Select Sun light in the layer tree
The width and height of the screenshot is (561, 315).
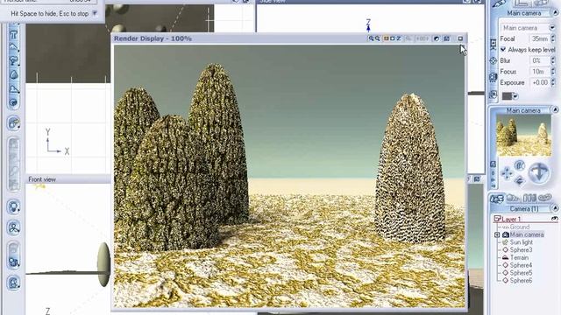pos(521,242)
